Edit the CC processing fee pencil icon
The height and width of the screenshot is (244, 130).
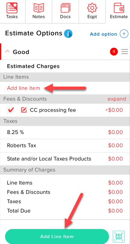tap(24, 110)
